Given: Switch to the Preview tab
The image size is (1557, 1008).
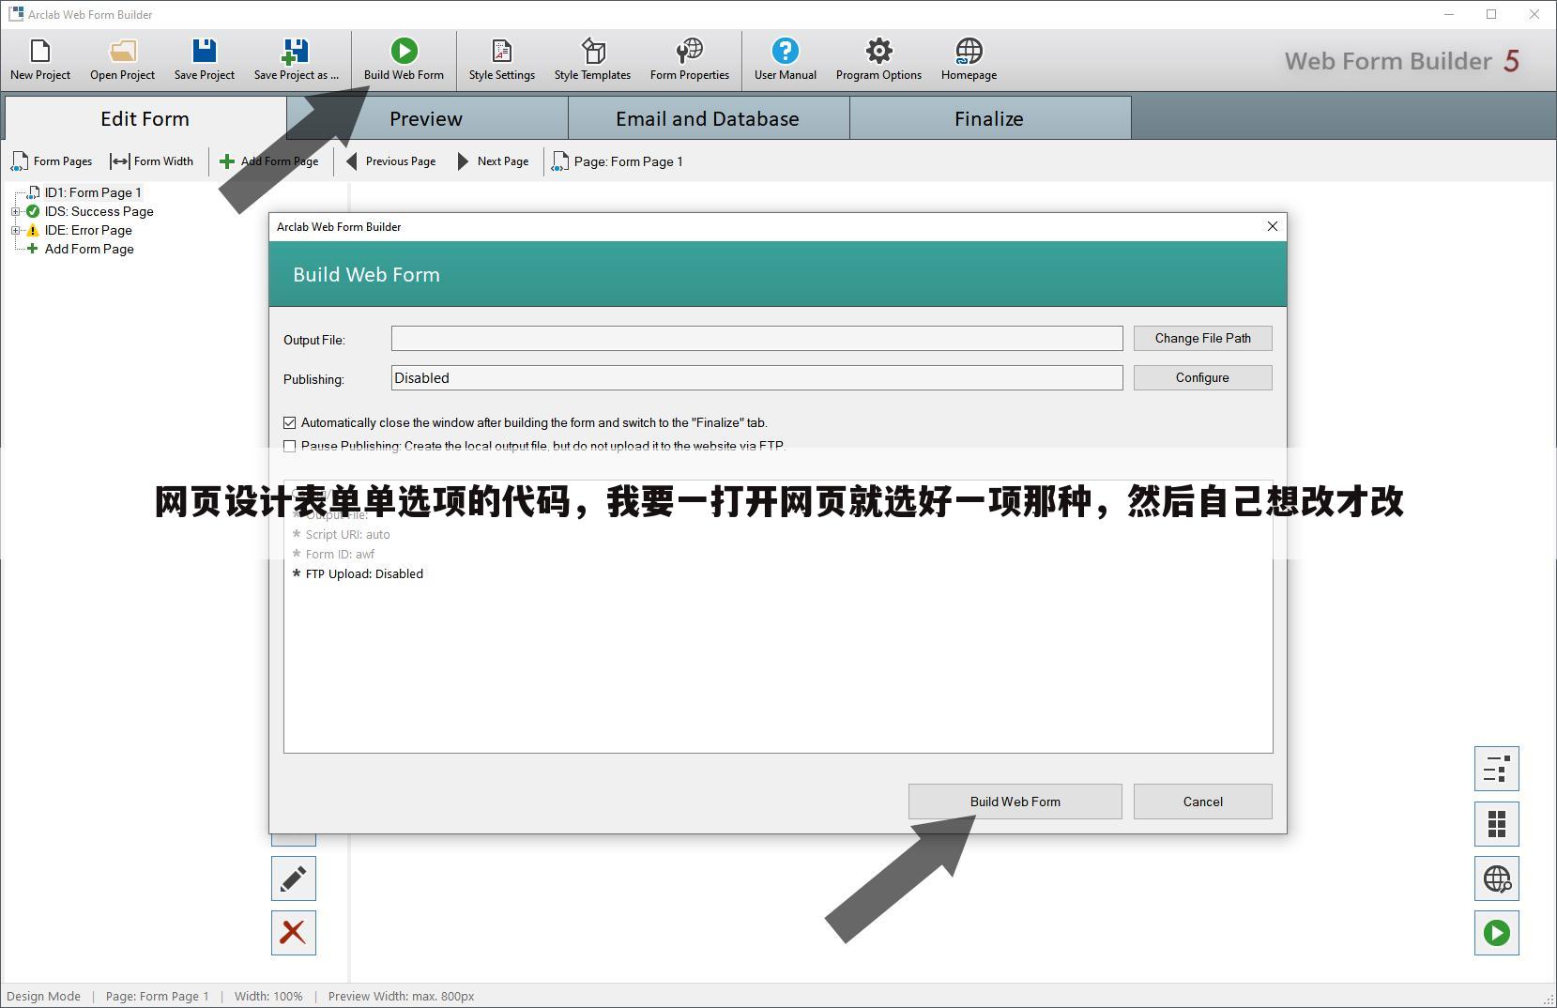Looking at the screenshot, I should click(x=426, y=118).
